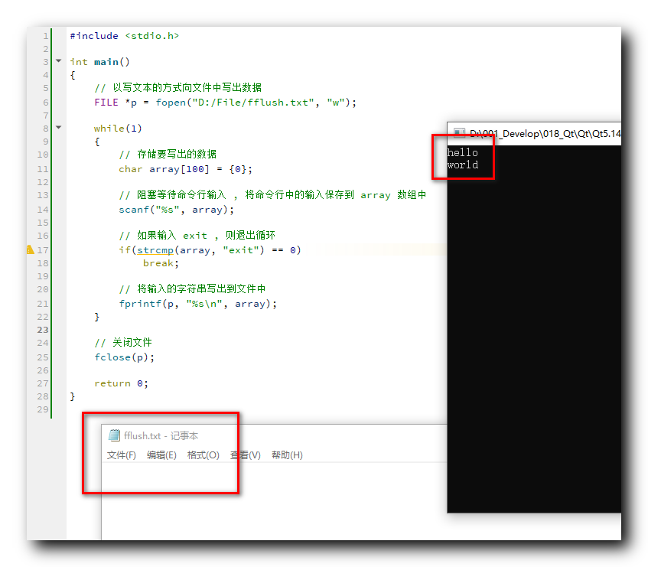This screenshot has height=567, width=648.
Task: Click the 'int main()' declaration
Action: click(x=100, y=62)
